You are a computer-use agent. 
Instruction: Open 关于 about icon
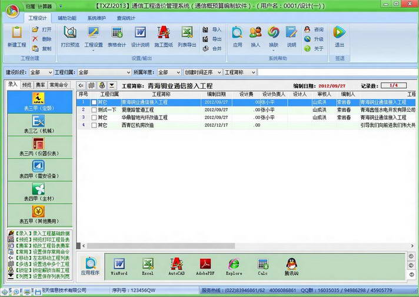coord(307,48)
